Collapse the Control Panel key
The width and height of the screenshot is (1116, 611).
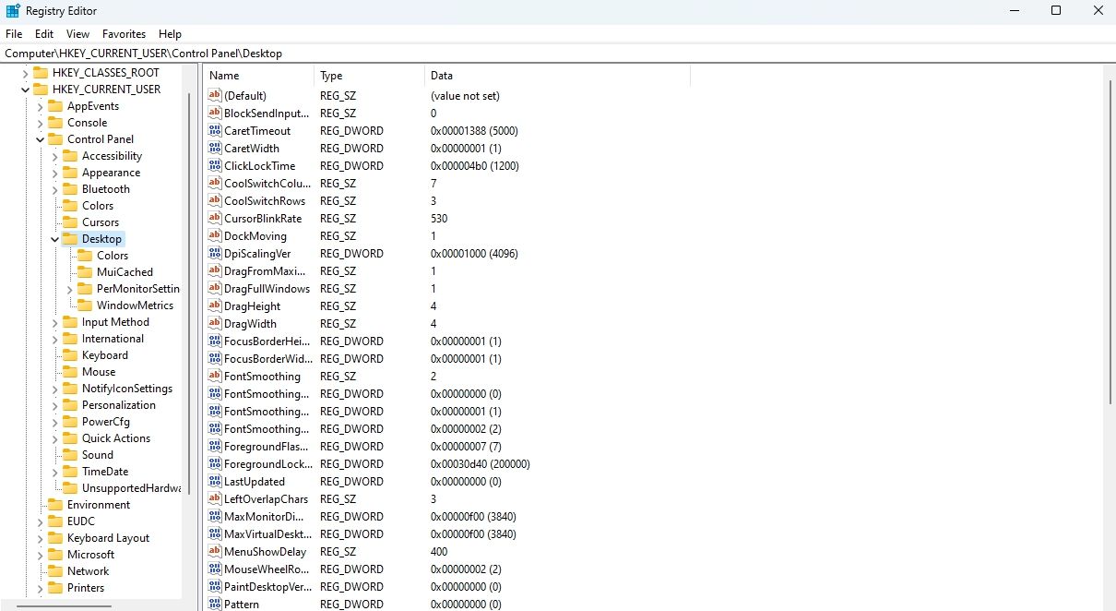[41, 139]
